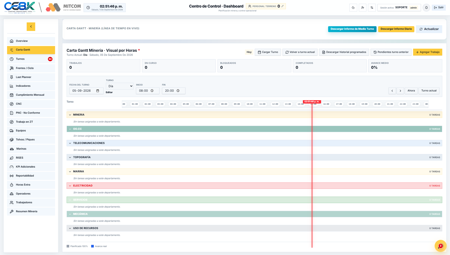The height and width of the screenshot is (255, 450).
Task: Click the Resumen Minería wrench icon
Action: click(x=12, y=211)
